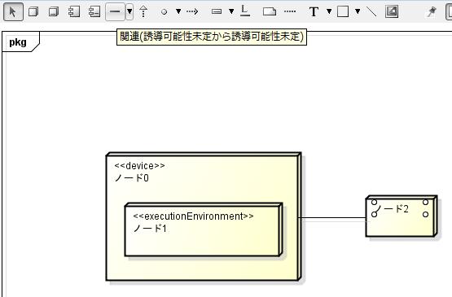Select association line between ノード0 and ノード2
Image resolution: width=452 pixels, height=297 pixels.
334,218
